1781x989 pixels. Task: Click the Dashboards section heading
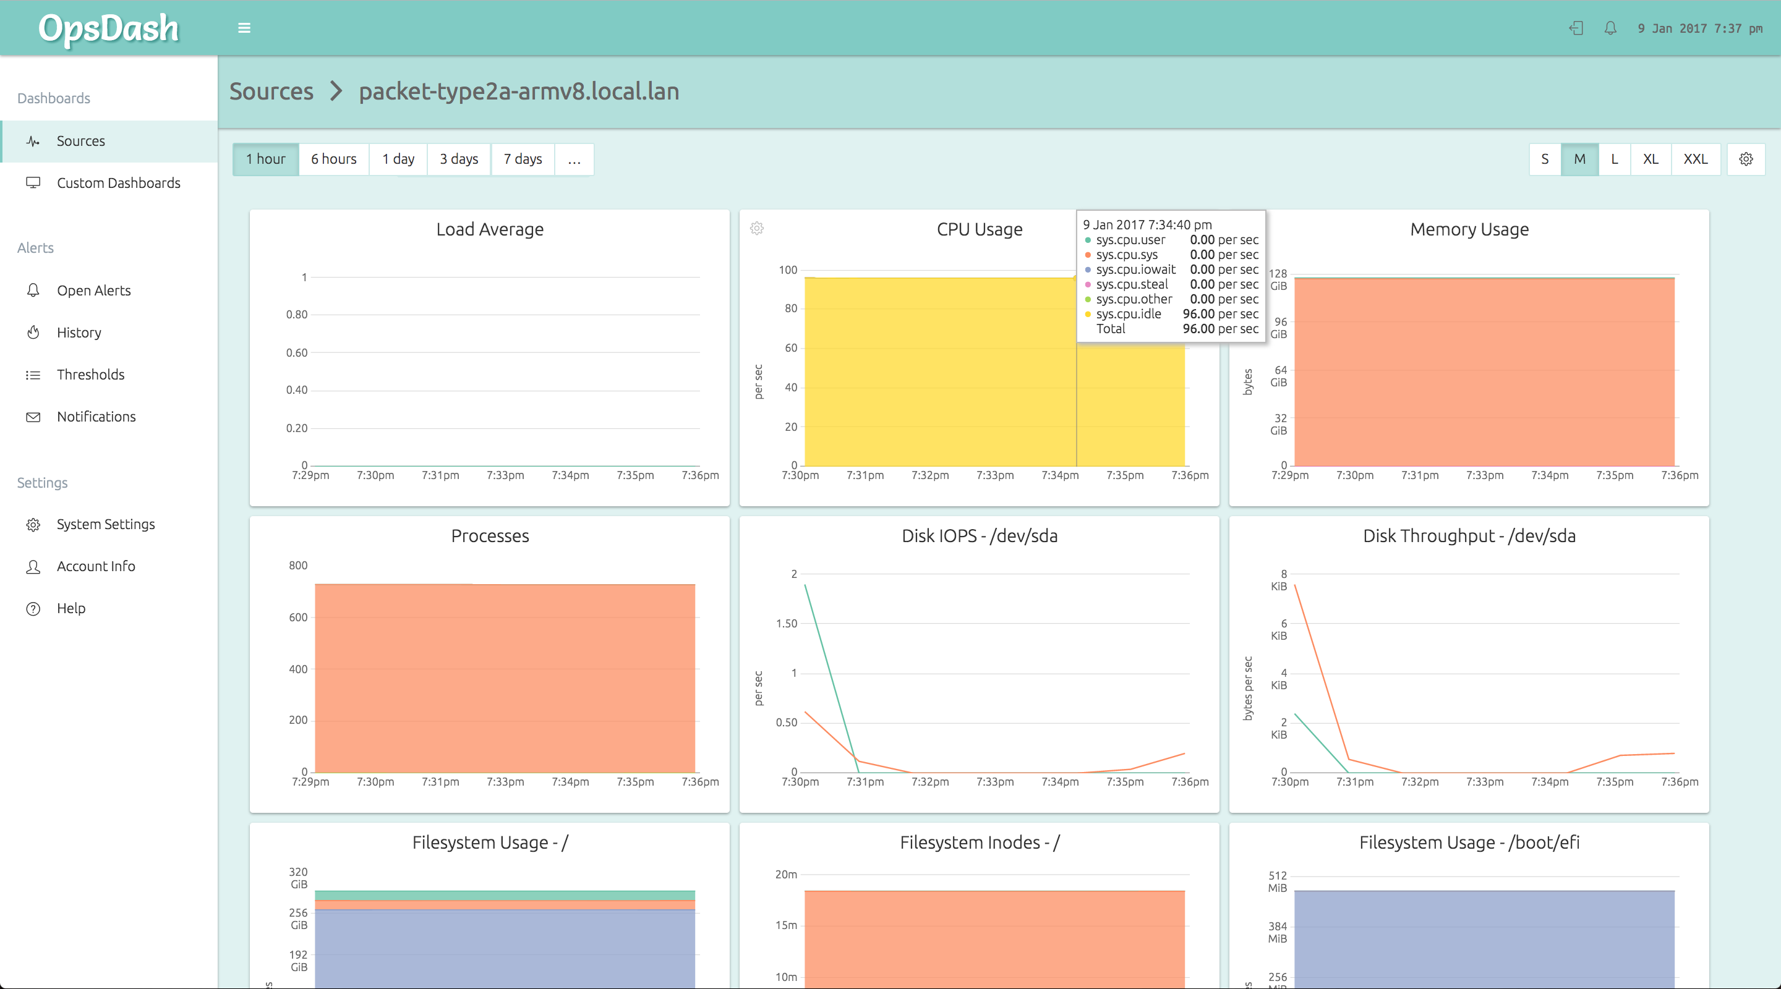click(x=54, y=98)
